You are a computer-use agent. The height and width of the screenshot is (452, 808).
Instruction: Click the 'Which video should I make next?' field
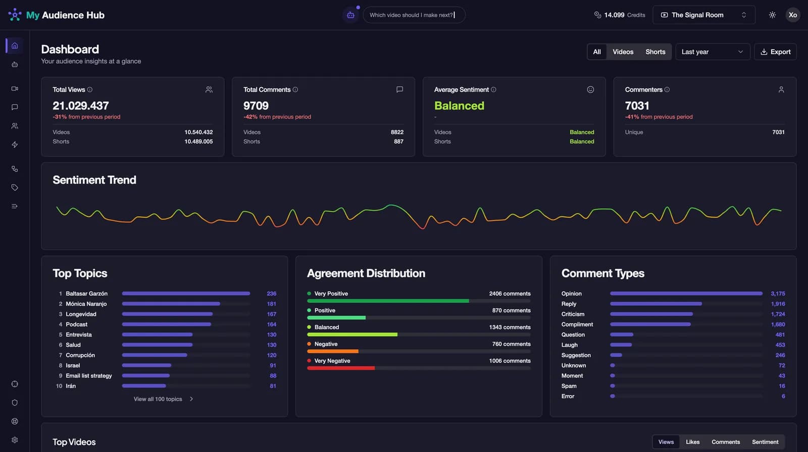414,15
